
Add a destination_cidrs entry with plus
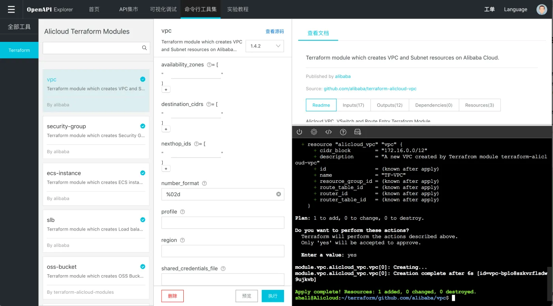tap(166, 129)
